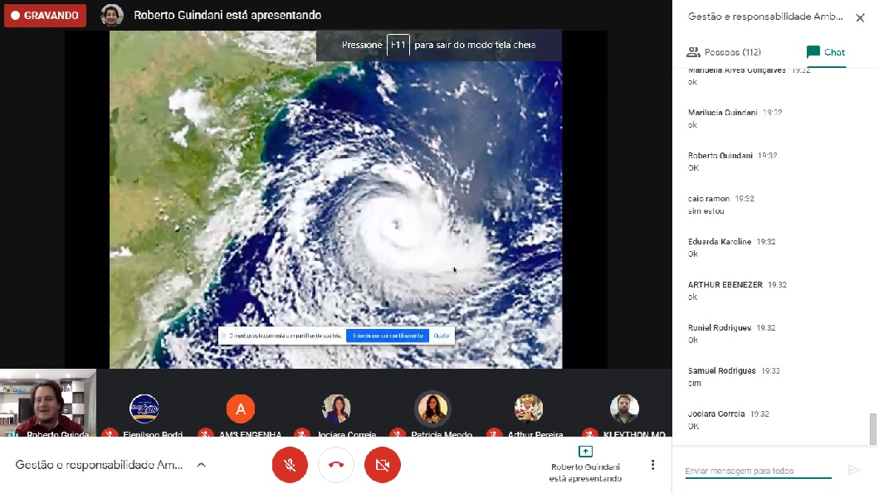Viewport: 879px width, 498px height.
Task: Click presenter avatar beside 'Roberto Guindani está apresentando'
Action: tap(112, 15)
